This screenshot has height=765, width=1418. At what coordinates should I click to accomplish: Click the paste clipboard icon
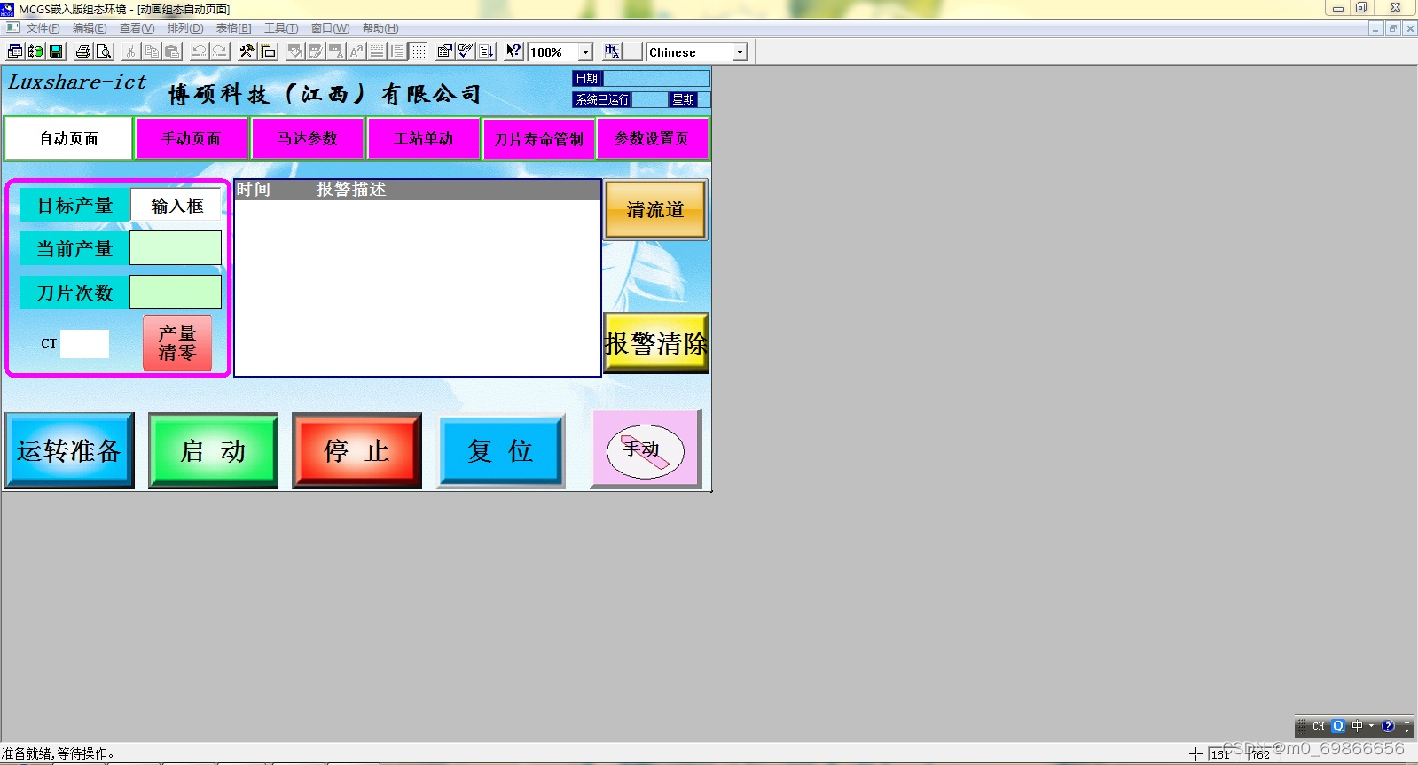click(173, 51)
